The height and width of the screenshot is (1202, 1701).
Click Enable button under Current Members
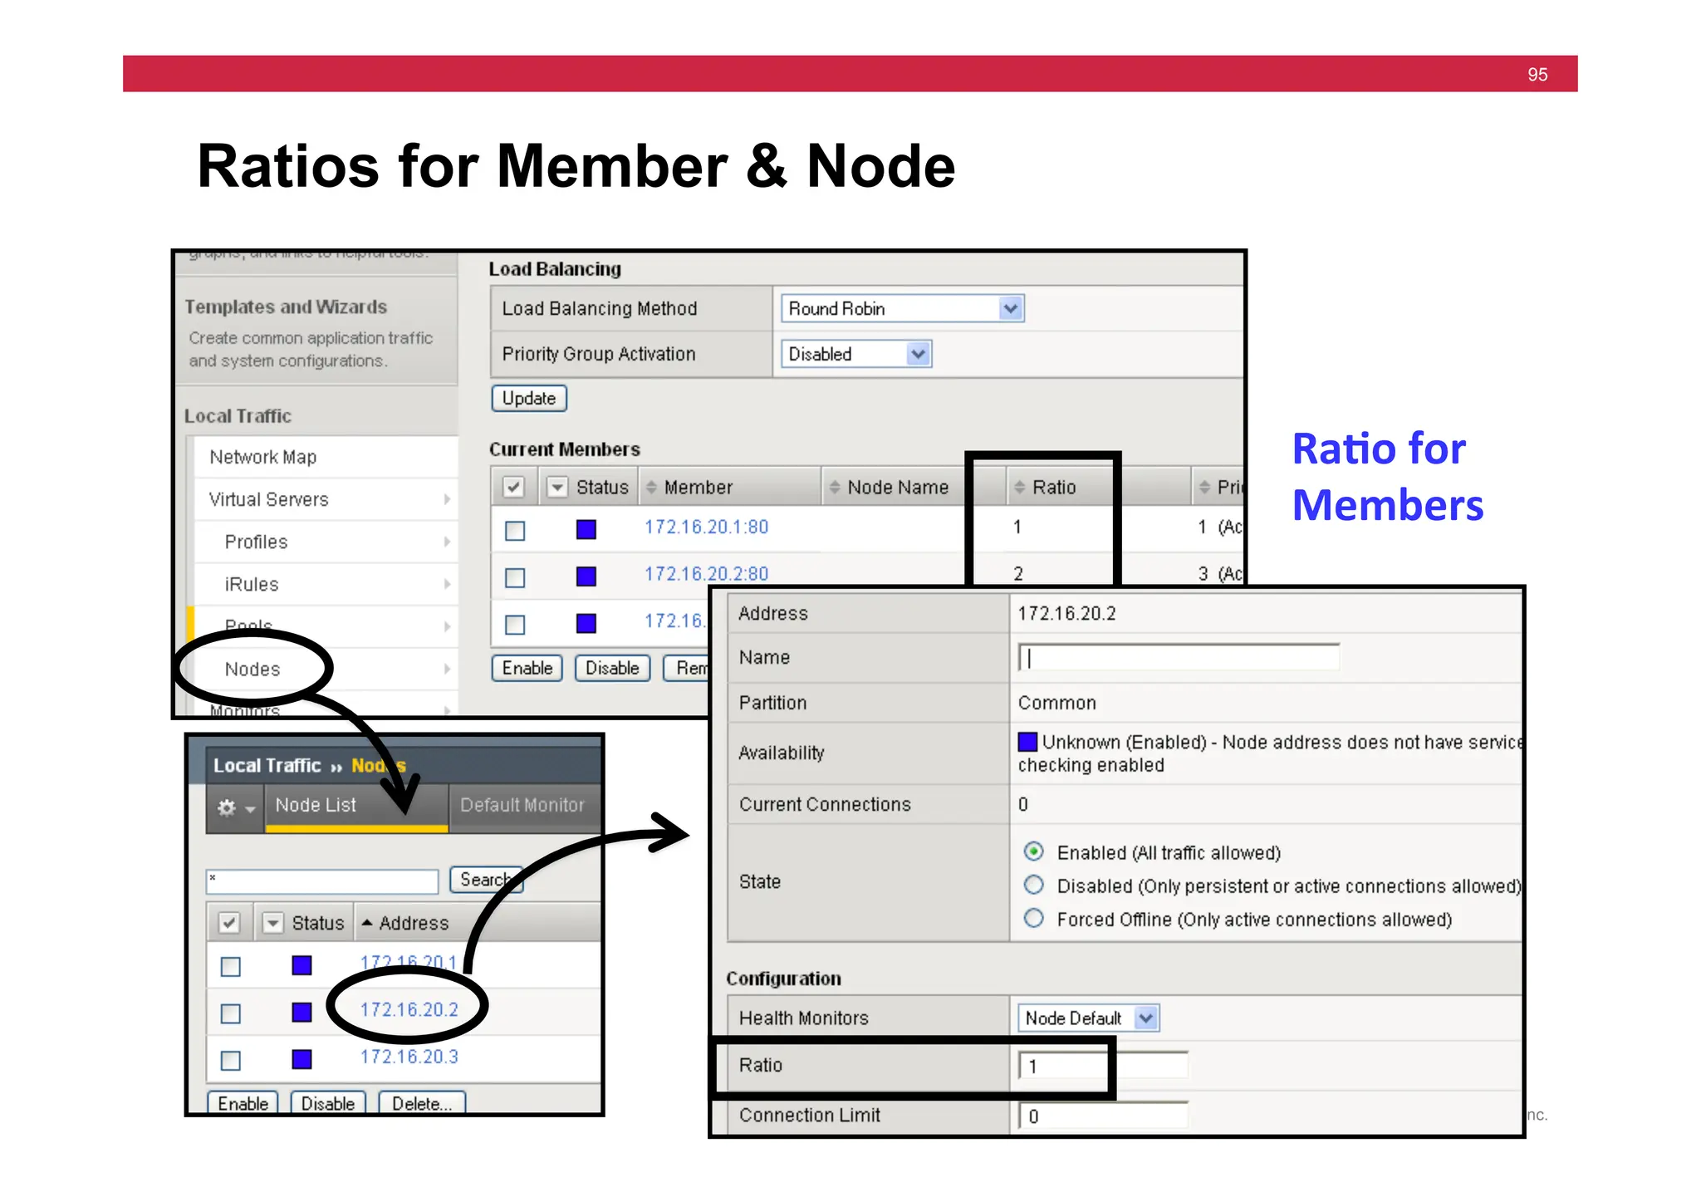527,668
